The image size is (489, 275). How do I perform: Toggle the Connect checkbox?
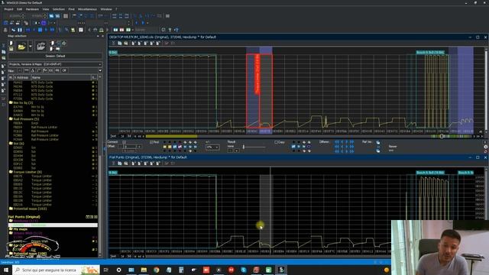pos(124,142)
